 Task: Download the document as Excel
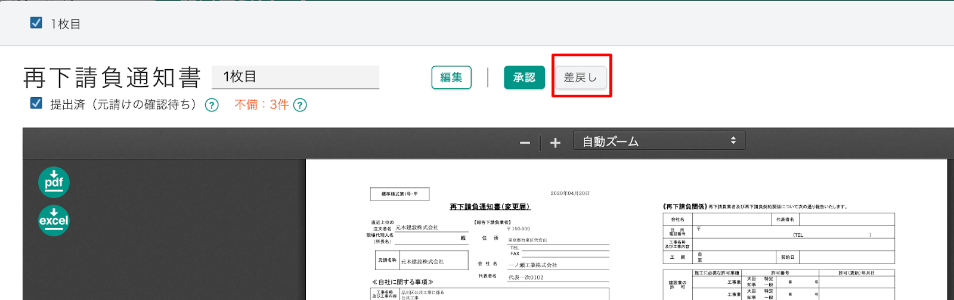click(x=54, y=221)
